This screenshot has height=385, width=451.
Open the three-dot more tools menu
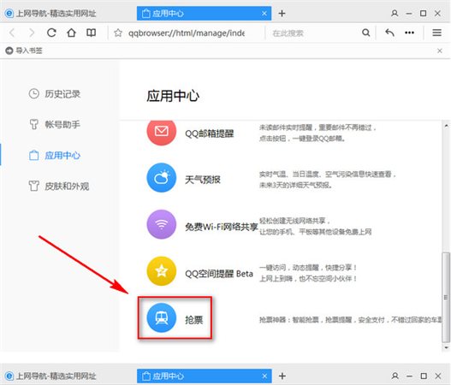coord(410,33)
